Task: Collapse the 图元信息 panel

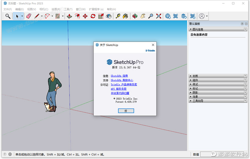Action: (191, 29)
